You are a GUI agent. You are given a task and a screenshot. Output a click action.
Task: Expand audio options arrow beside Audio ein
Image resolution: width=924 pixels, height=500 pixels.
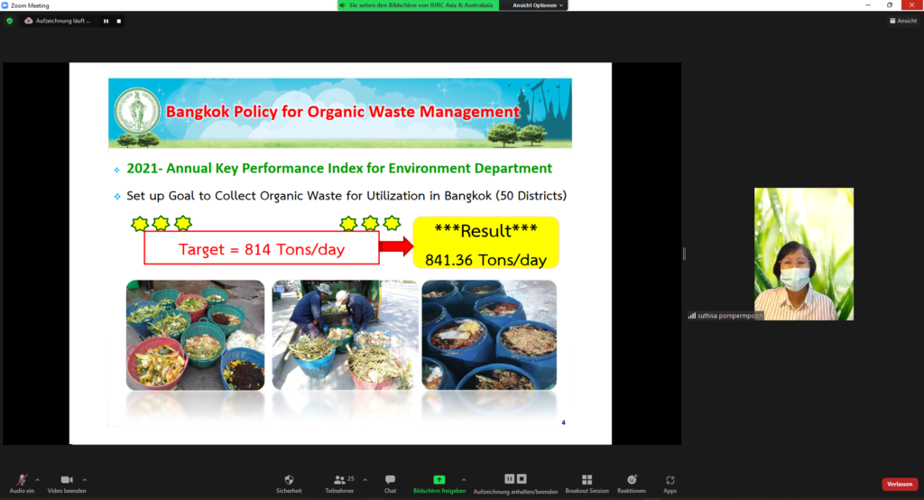(37, 479)
